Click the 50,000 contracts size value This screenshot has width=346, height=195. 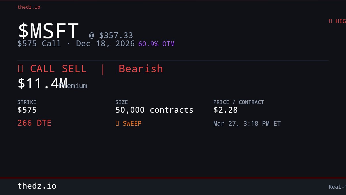point(154,110)
